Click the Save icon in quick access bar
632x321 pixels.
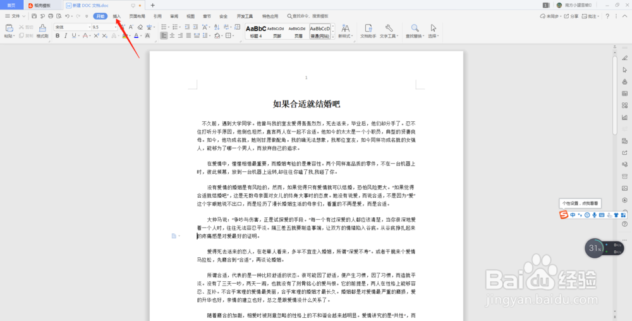click(34, 16)
